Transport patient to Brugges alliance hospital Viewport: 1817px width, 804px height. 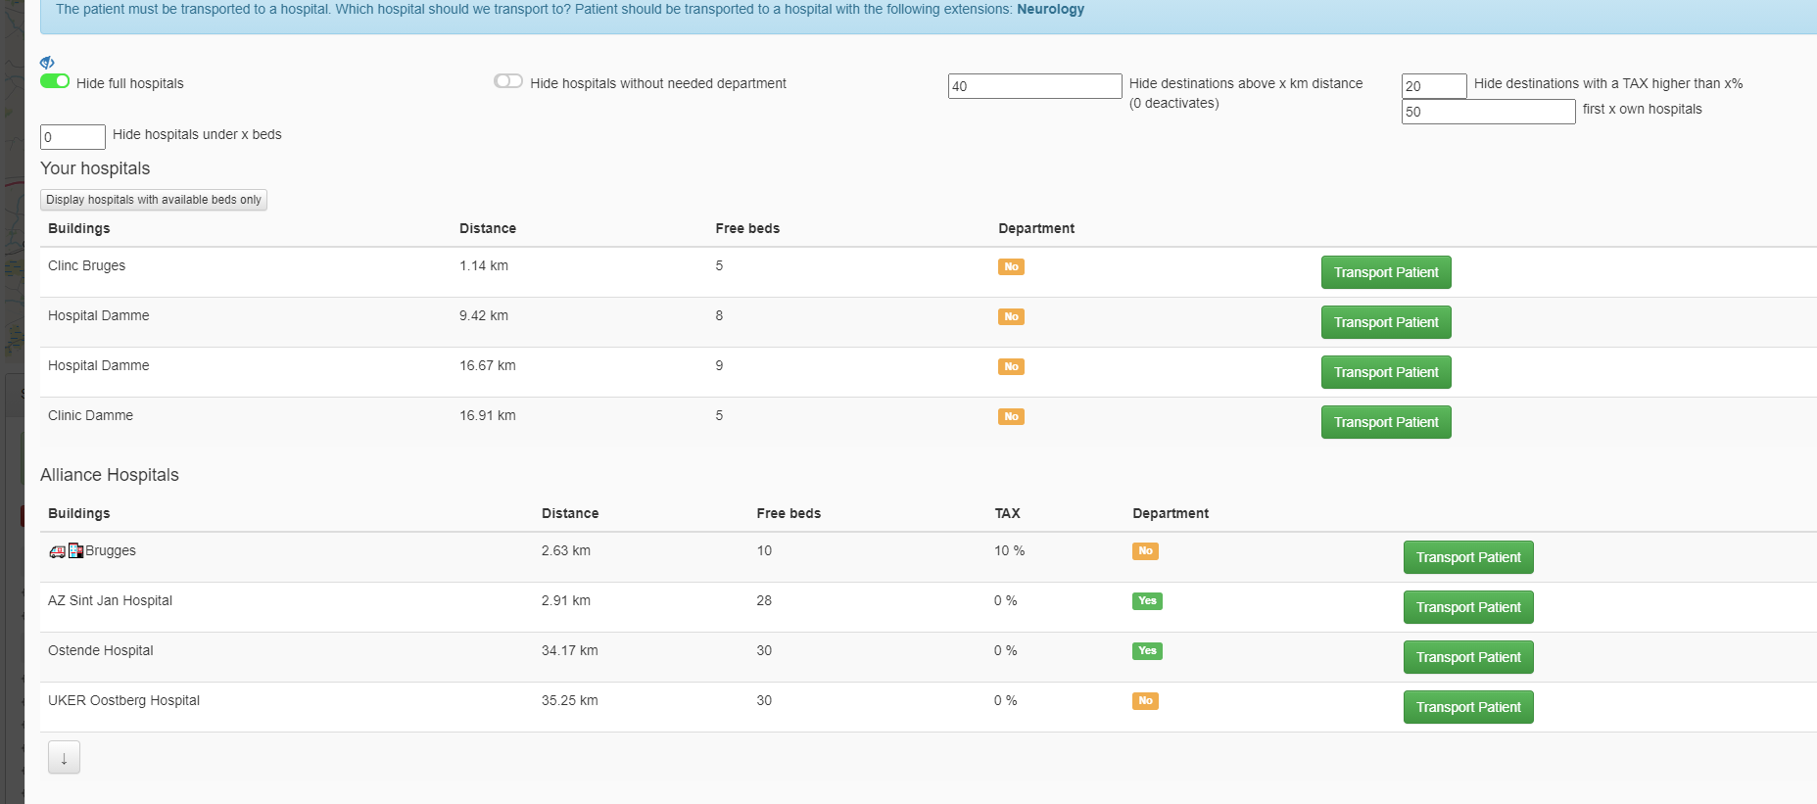point(1468,557)
